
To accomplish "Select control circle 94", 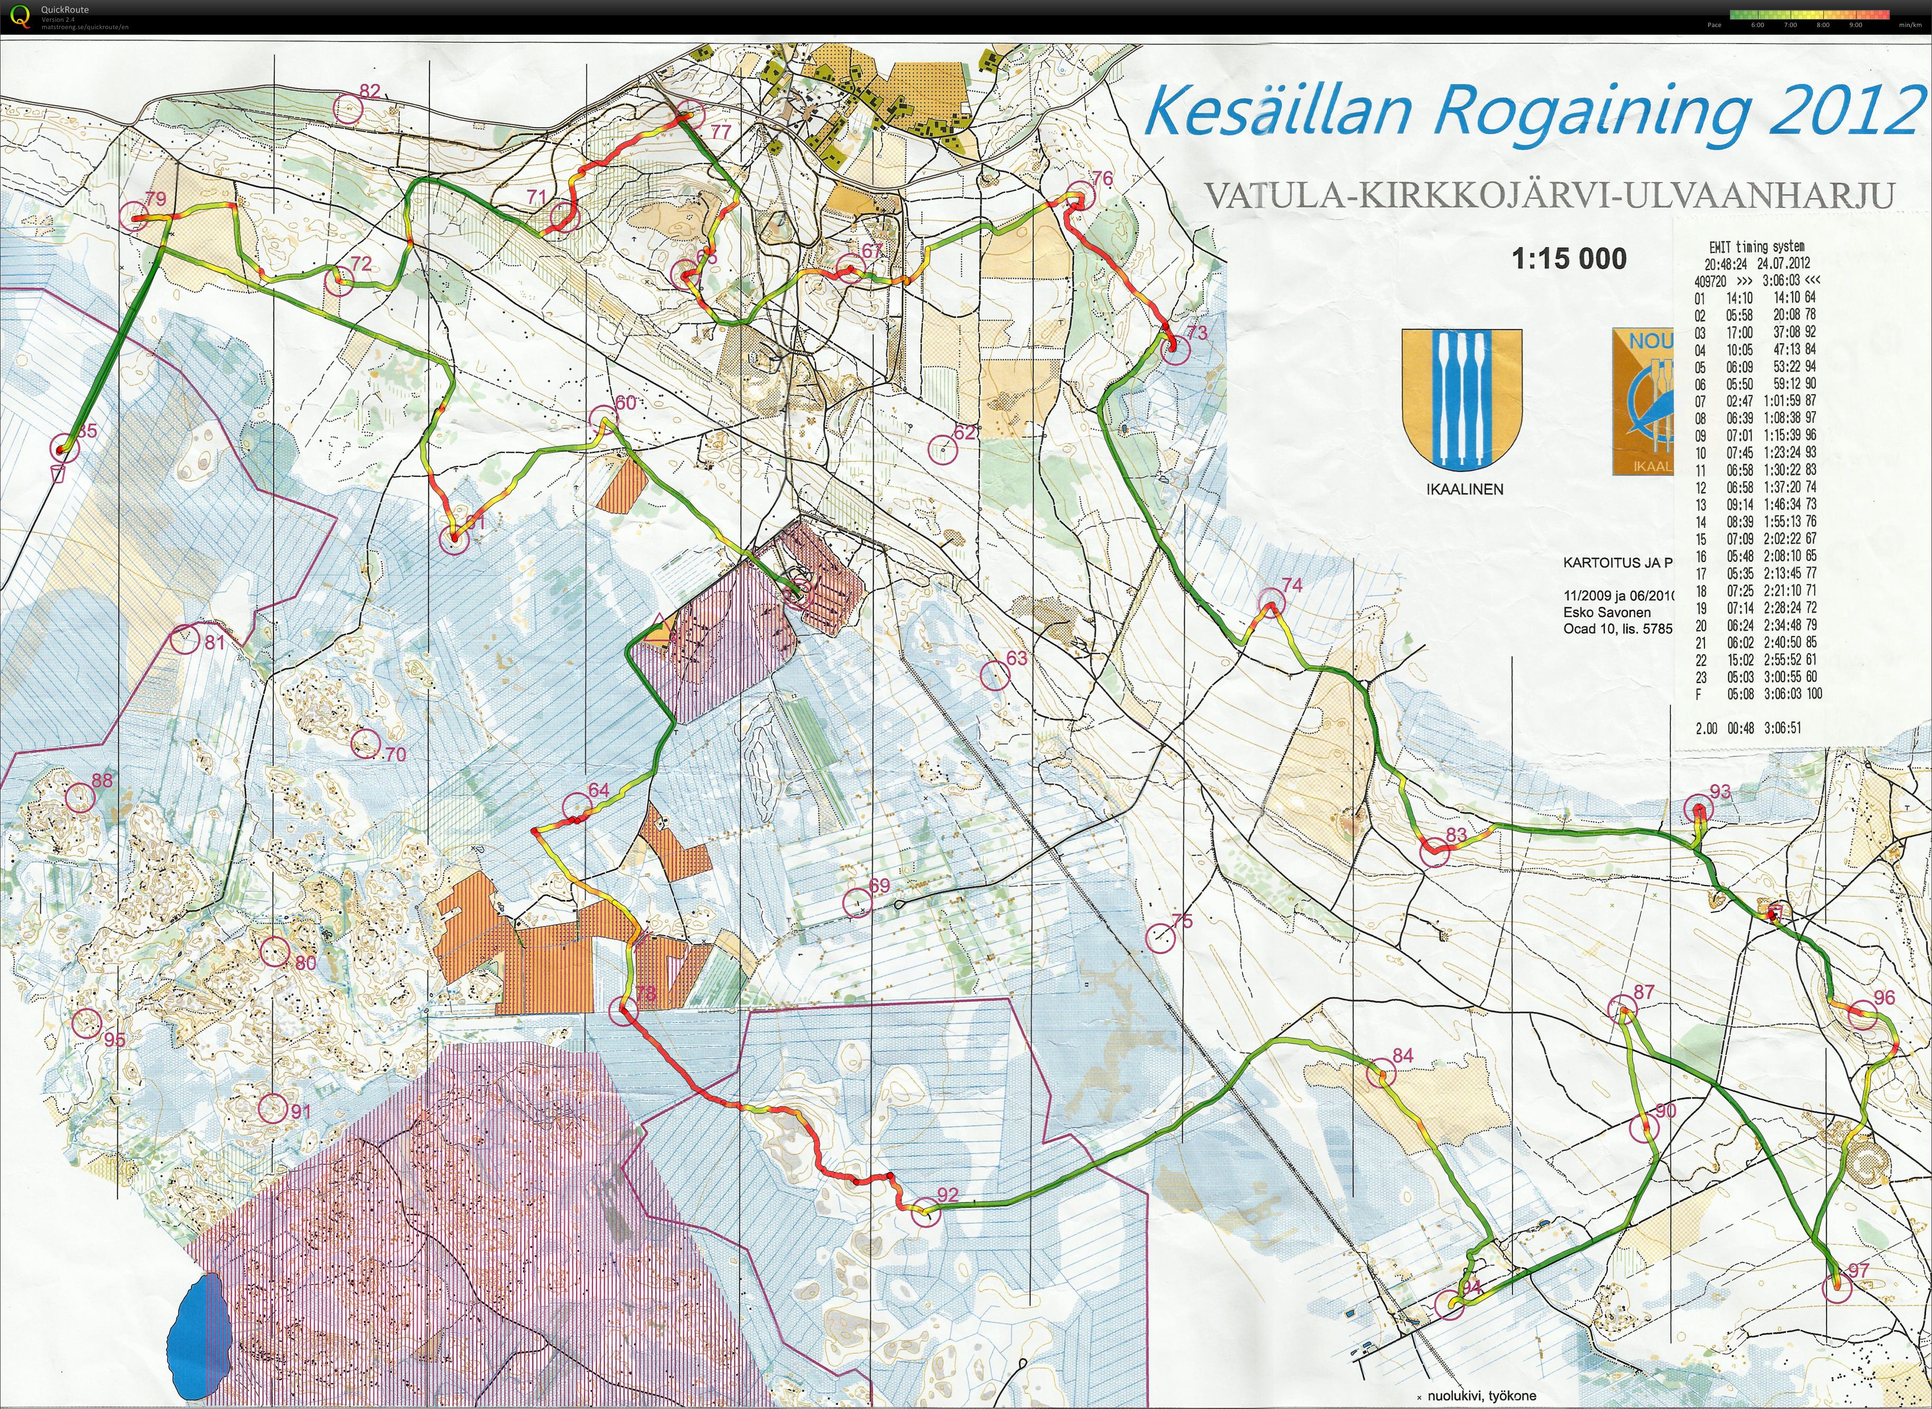I will pos(1449,1305).
